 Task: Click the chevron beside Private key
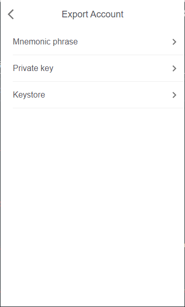pyautogui.click(x=174, y=68)
